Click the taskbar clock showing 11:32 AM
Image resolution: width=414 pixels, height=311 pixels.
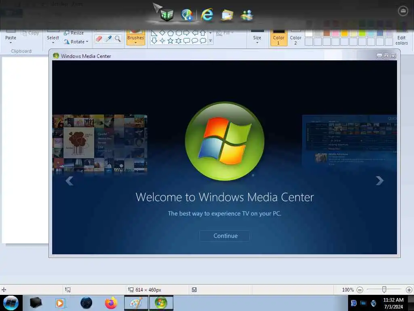click(393, 303)
